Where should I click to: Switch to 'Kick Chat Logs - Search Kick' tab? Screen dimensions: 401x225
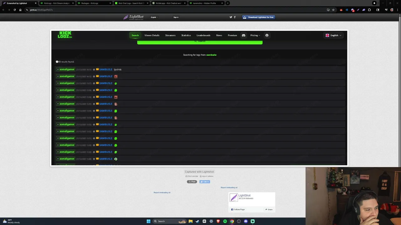click(132, 3)
